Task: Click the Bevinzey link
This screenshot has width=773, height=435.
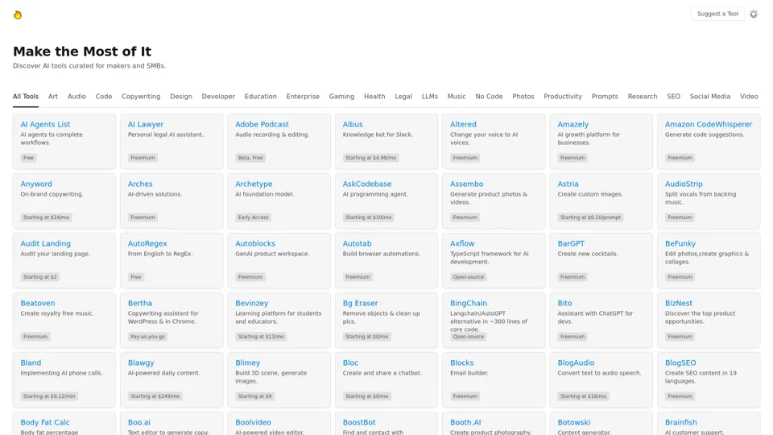Action: pos(251,304)
